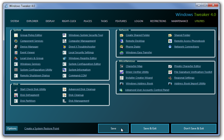The width and height of the screenshot is (224, 140).
Task: Click Don't Save & Exit button
Action: 194,128
